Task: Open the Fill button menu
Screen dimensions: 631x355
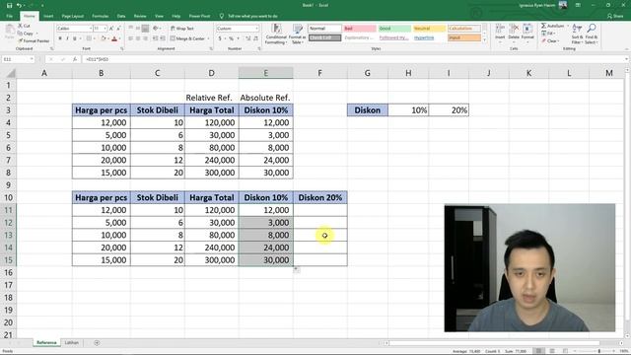Action: (548, 34)
